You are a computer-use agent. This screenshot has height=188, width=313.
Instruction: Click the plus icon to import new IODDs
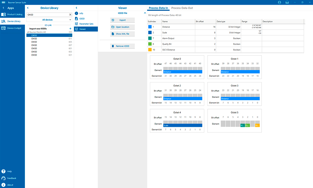tap(70, 29)
